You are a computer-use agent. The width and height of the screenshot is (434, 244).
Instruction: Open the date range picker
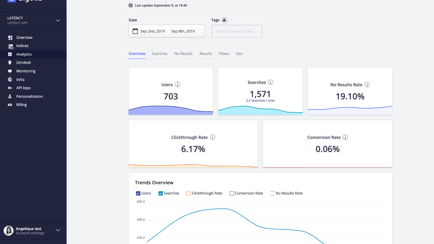pos(167,31)
